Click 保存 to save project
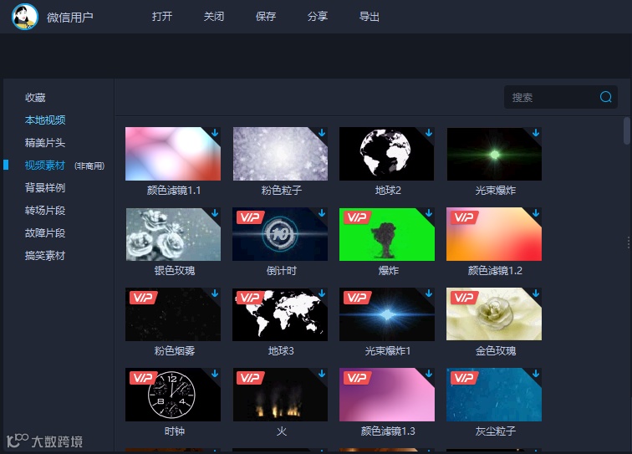Screen dimensions: 632x454 266,17
